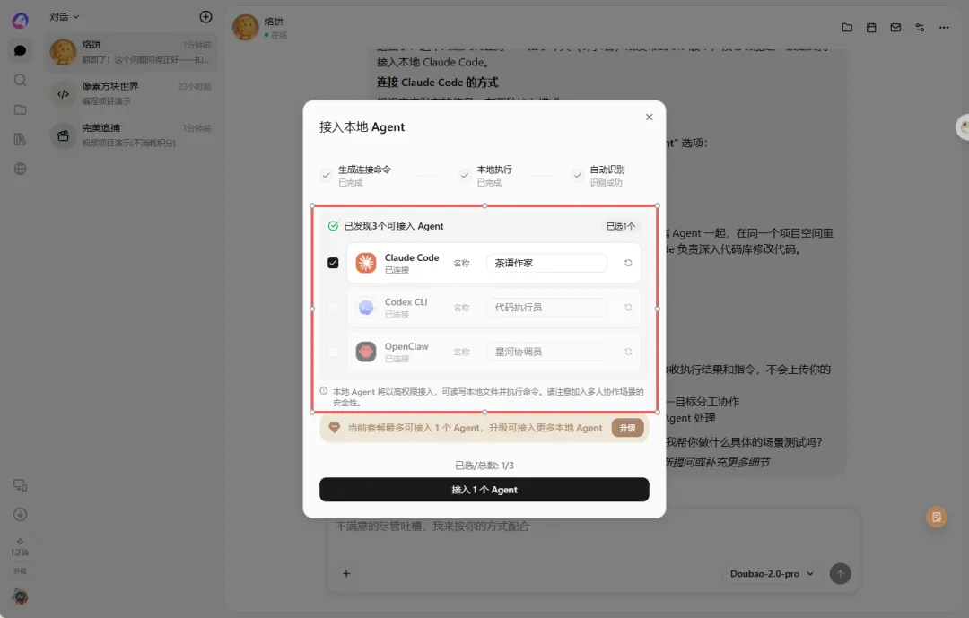Check the Codex CLI checkbox
Image resolution: width=969 pixels, height=618 pixels.
pos(333,307)
